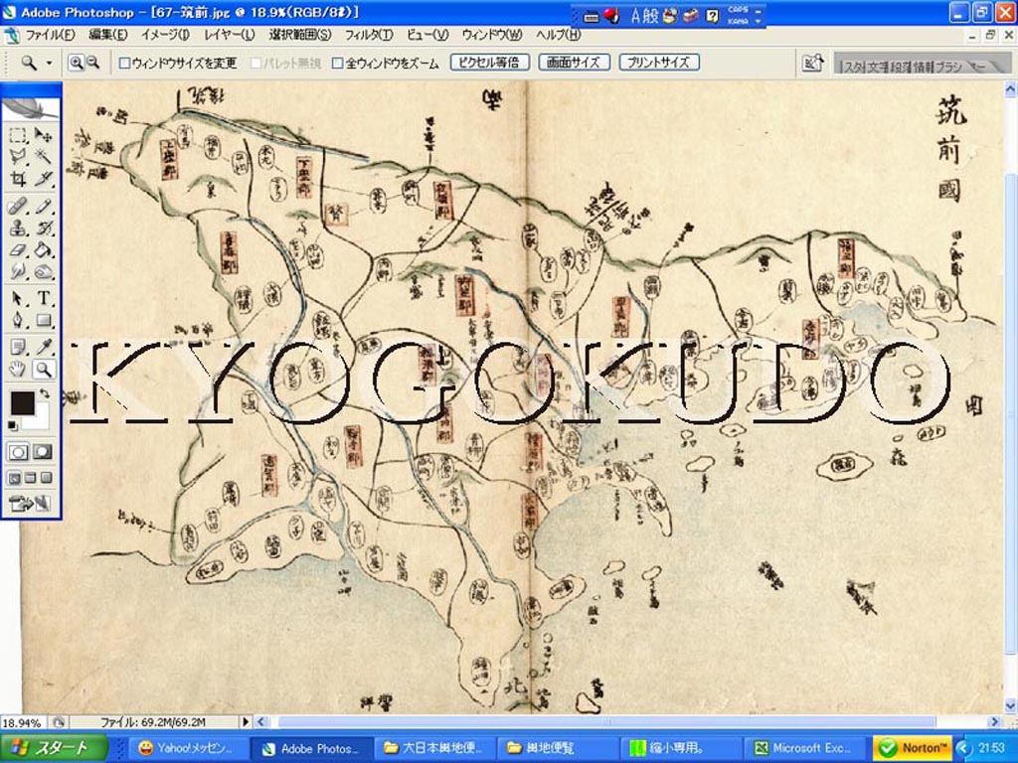Viewport: 1018px width, 763px height.
Task: Check 全ウィンドウをズーム checkbox
Action: (x=337, y=63)
